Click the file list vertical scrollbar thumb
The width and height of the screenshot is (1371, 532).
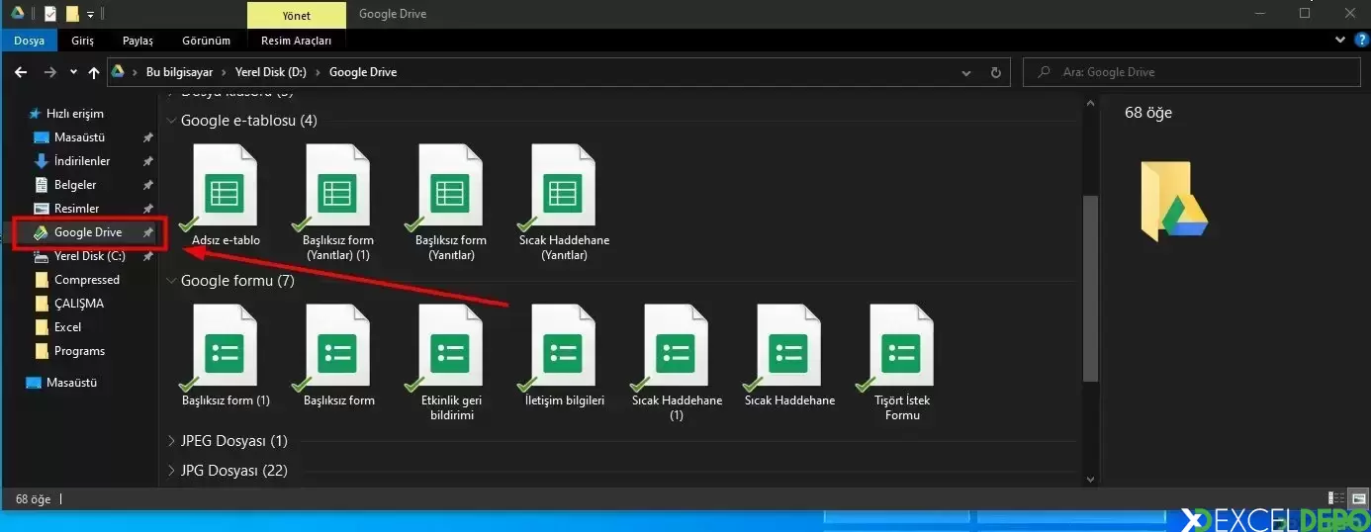pos(1091,287)
